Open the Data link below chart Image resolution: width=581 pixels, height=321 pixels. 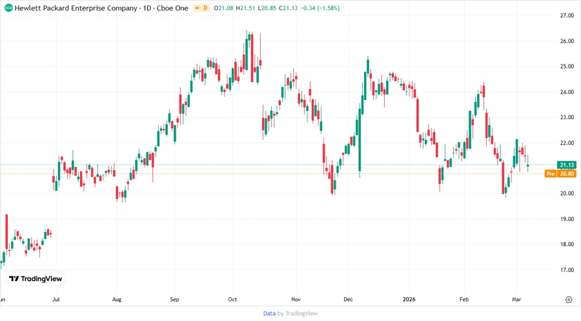pos(269,314)
